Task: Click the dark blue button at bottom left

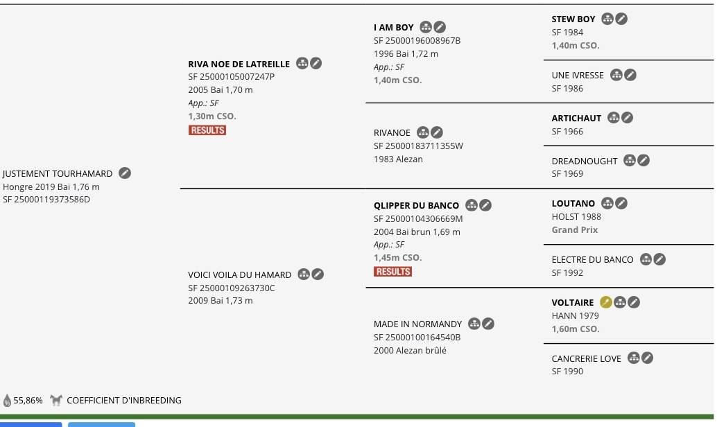Action: click(31, 425)
